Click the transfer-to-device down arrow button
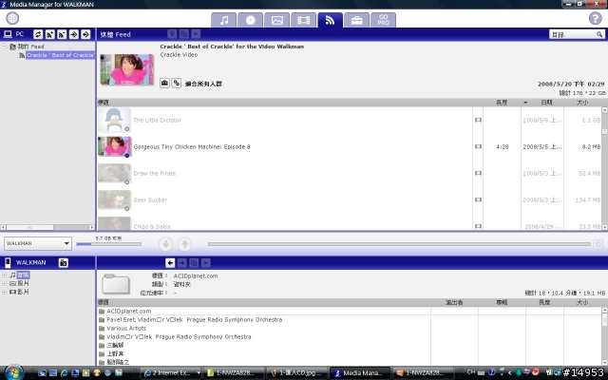 click(165, 244)
